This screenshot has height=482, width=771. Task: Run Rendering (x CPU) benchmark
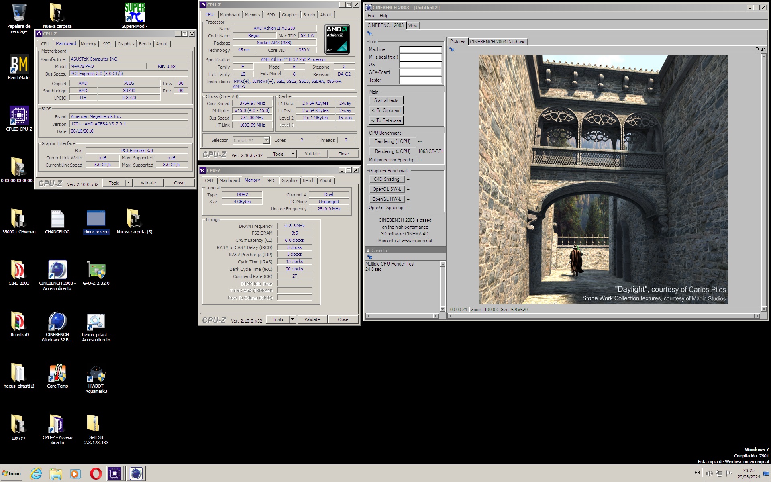point(392,151)
